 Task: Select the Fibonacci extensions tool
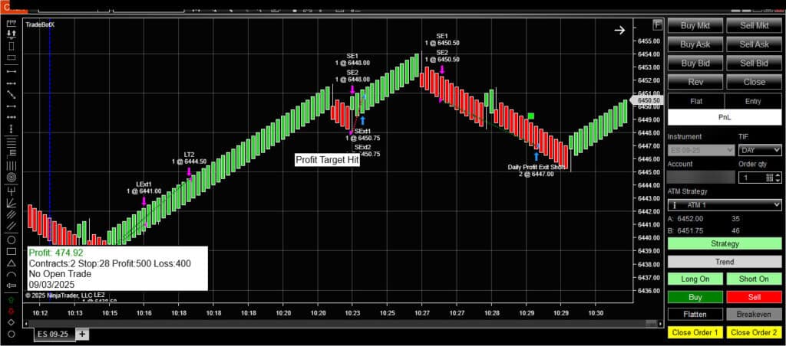point(11,154)
